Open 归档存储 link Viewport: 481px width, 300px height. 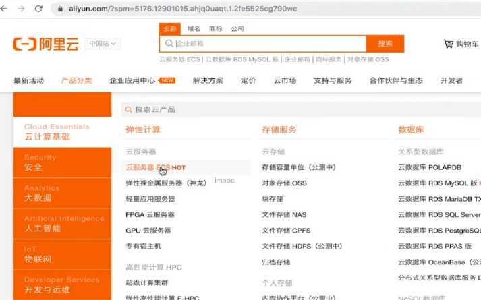click(x=276, y=262)
